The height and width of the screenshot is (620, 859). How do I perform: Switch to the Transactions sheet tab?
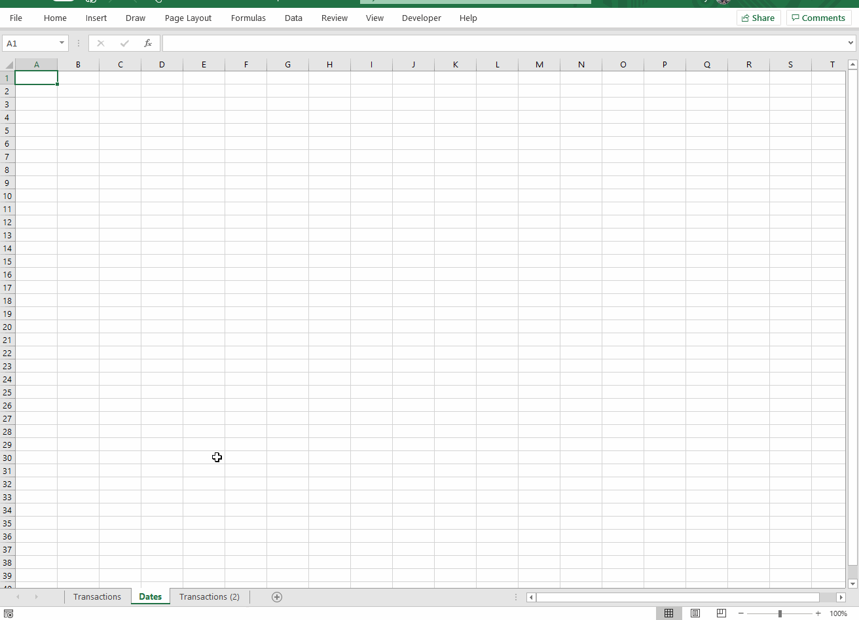tap(98, 596)
